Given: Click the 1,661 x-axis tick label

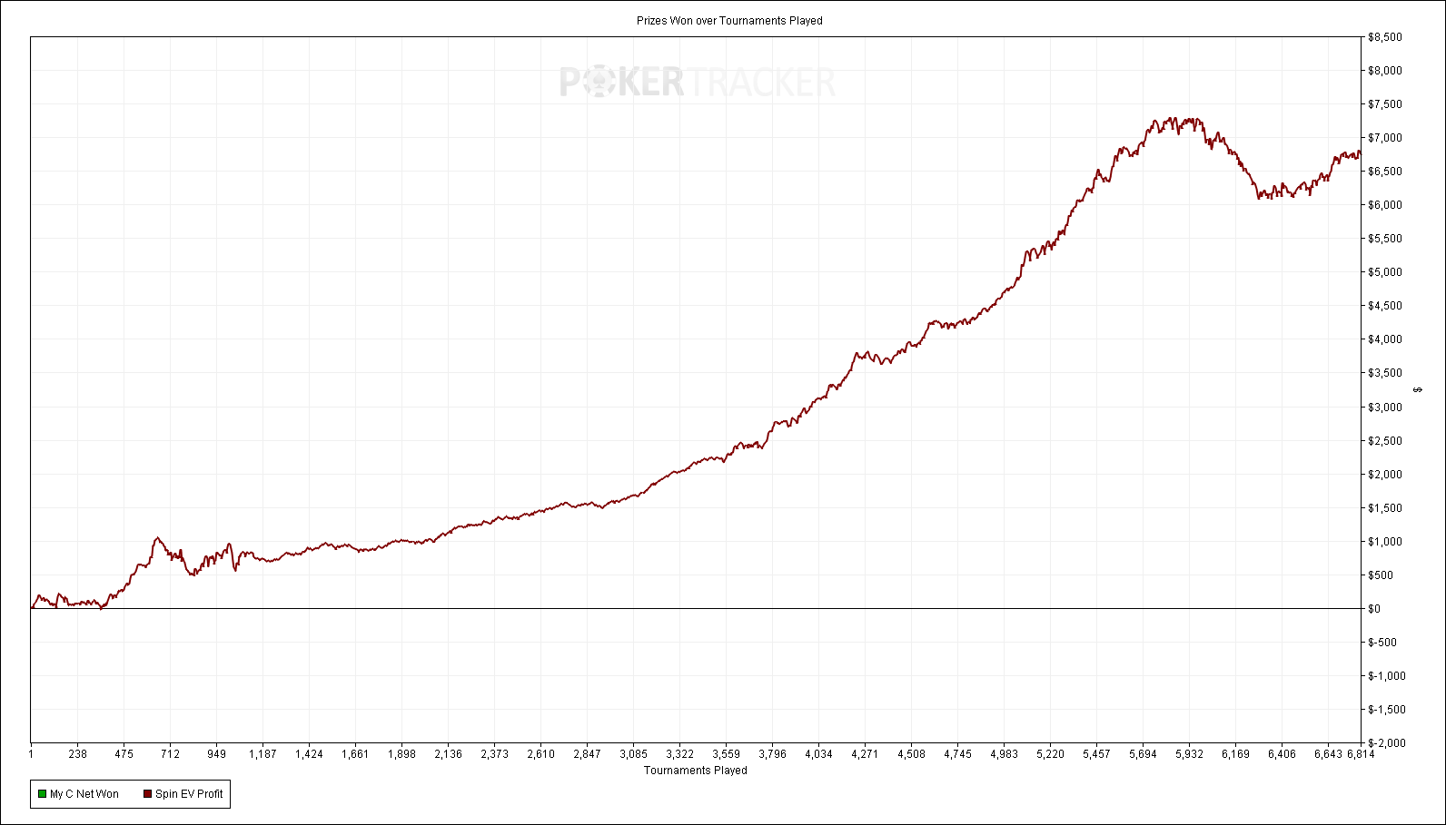Looking at the screenshot, I should coord(355,754).
